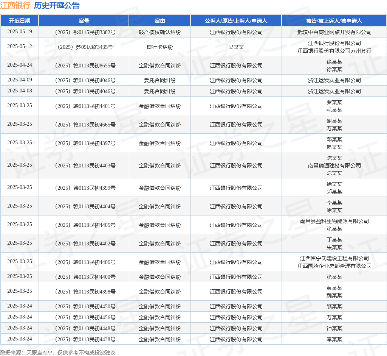Click defendant 钟某某

(334, 328)
